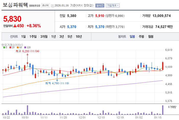179x120 pixels.
Task: Click the 상한가 6,990 text
Action: click(x=115, y=16)
